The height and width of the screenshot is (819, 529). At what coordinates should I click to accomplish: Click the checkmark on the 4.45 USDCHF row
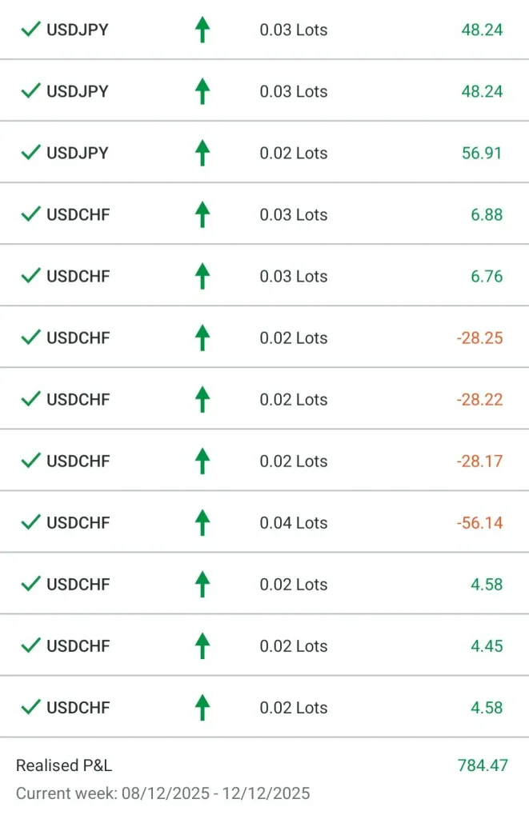tap(30, 646)
